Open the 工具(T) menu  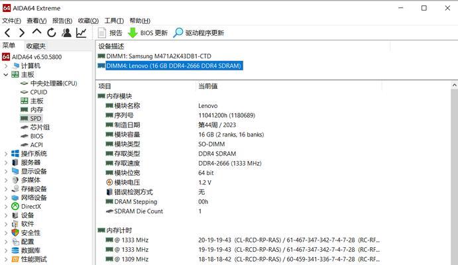(114, 21)
